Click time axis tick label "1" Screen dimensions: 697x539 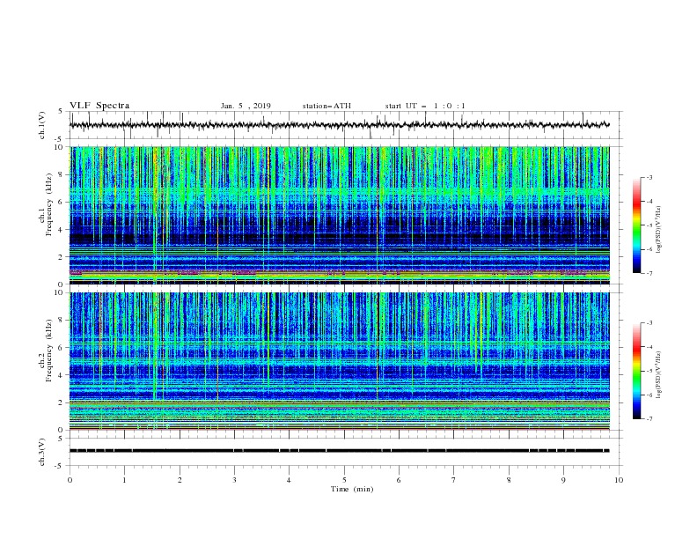124,480
